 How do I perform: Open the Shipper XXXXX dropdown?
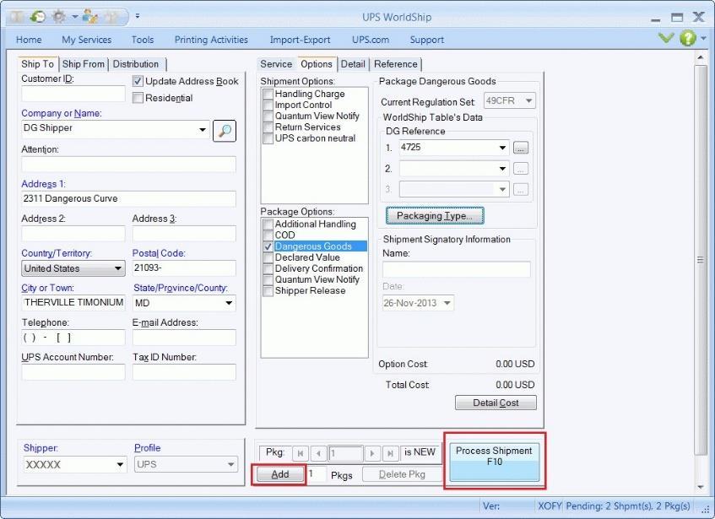coord(120,465)
